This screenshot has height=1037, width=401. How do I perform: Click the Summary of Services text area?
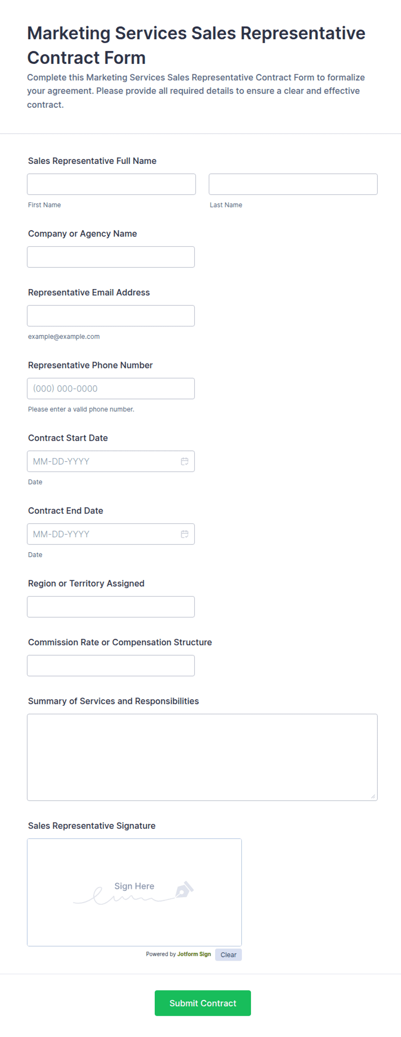coord(202,757)
